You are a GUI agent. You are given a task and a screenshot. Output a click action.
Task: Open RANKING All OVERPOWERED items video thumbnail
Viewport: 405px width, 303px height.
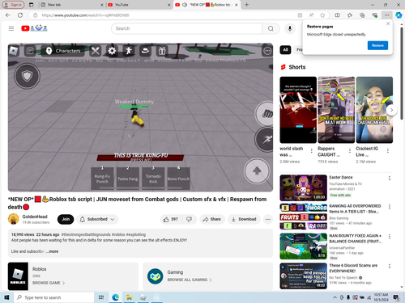coord(304,217)
